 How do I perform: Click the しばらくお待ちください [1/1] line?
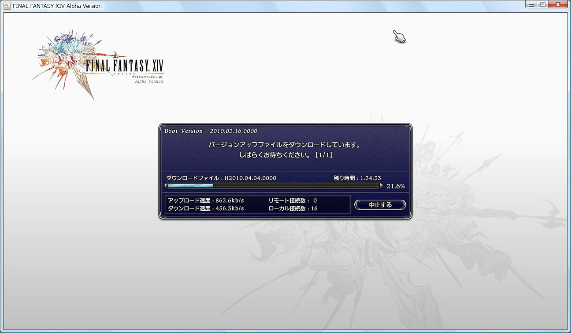(285, 155)
